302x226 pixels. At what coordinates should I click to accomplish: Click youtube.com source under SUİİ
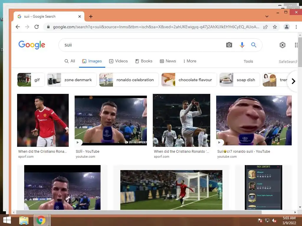[85, 157]
